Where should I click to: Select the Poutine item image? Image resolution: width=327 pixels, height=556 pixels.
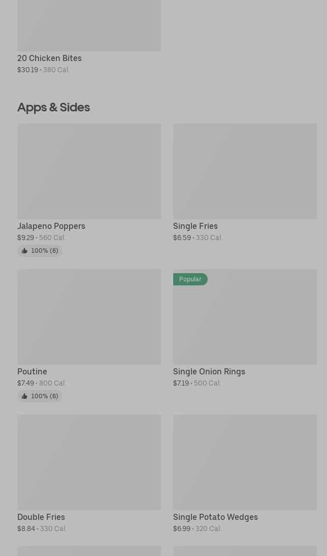coord(89,316)
